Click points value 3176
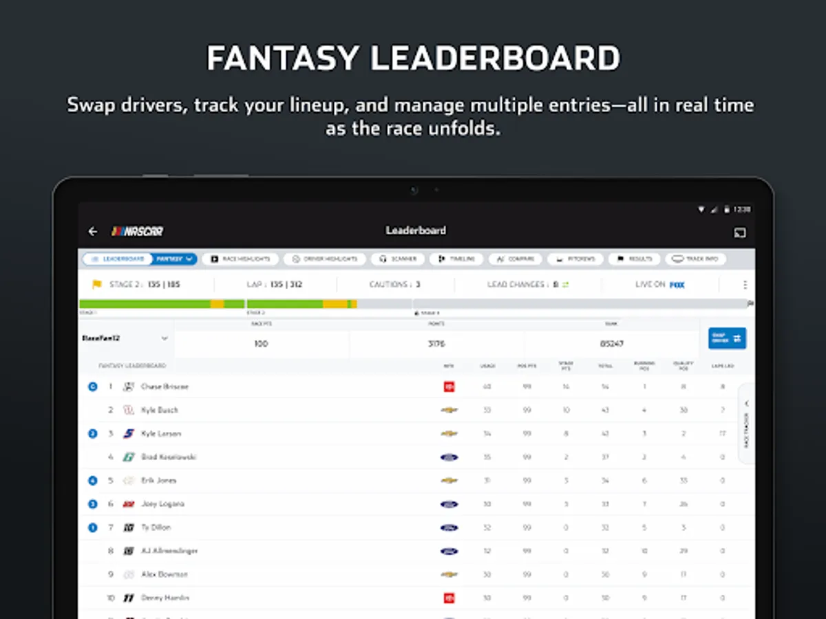 tap(436, 344)
